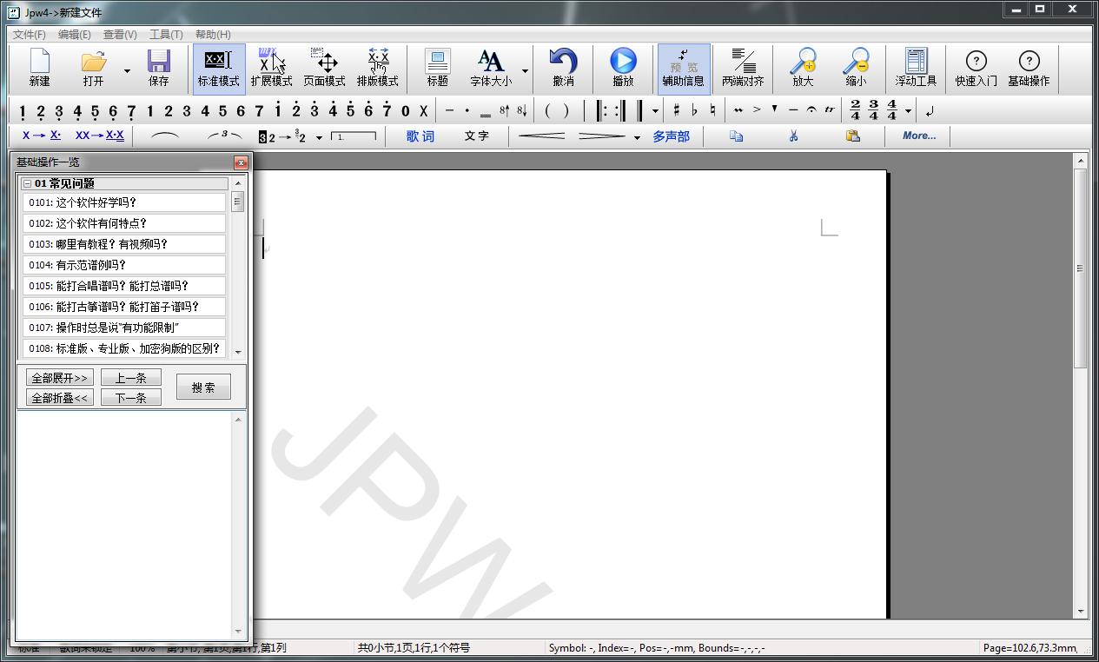Click the 字体大小 font size icon
This screenshot has height=662, width=1099.
[x=491, y=68]
